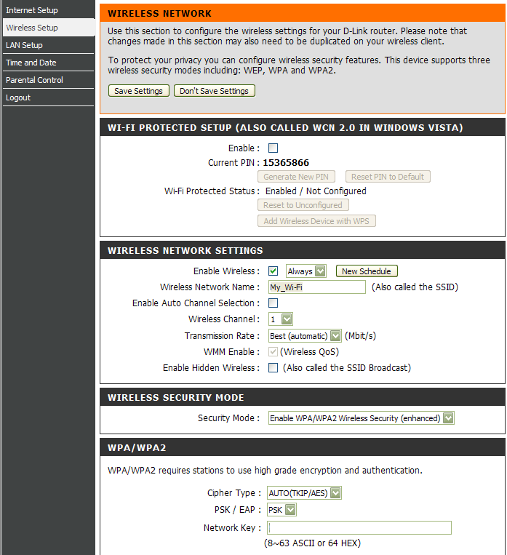Click Reset PIN to Default button

[388, 177]
